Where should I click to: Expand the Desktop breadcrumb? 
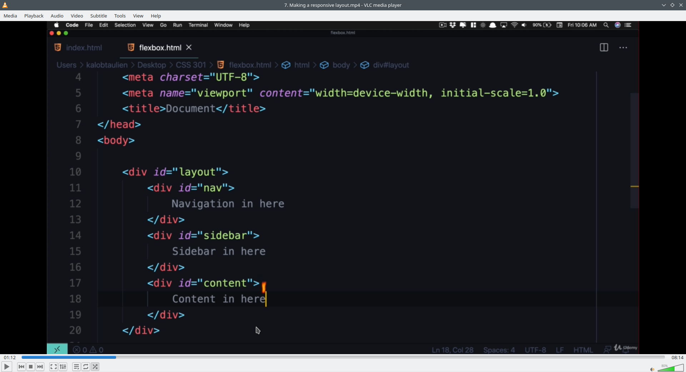click(152, 65)
